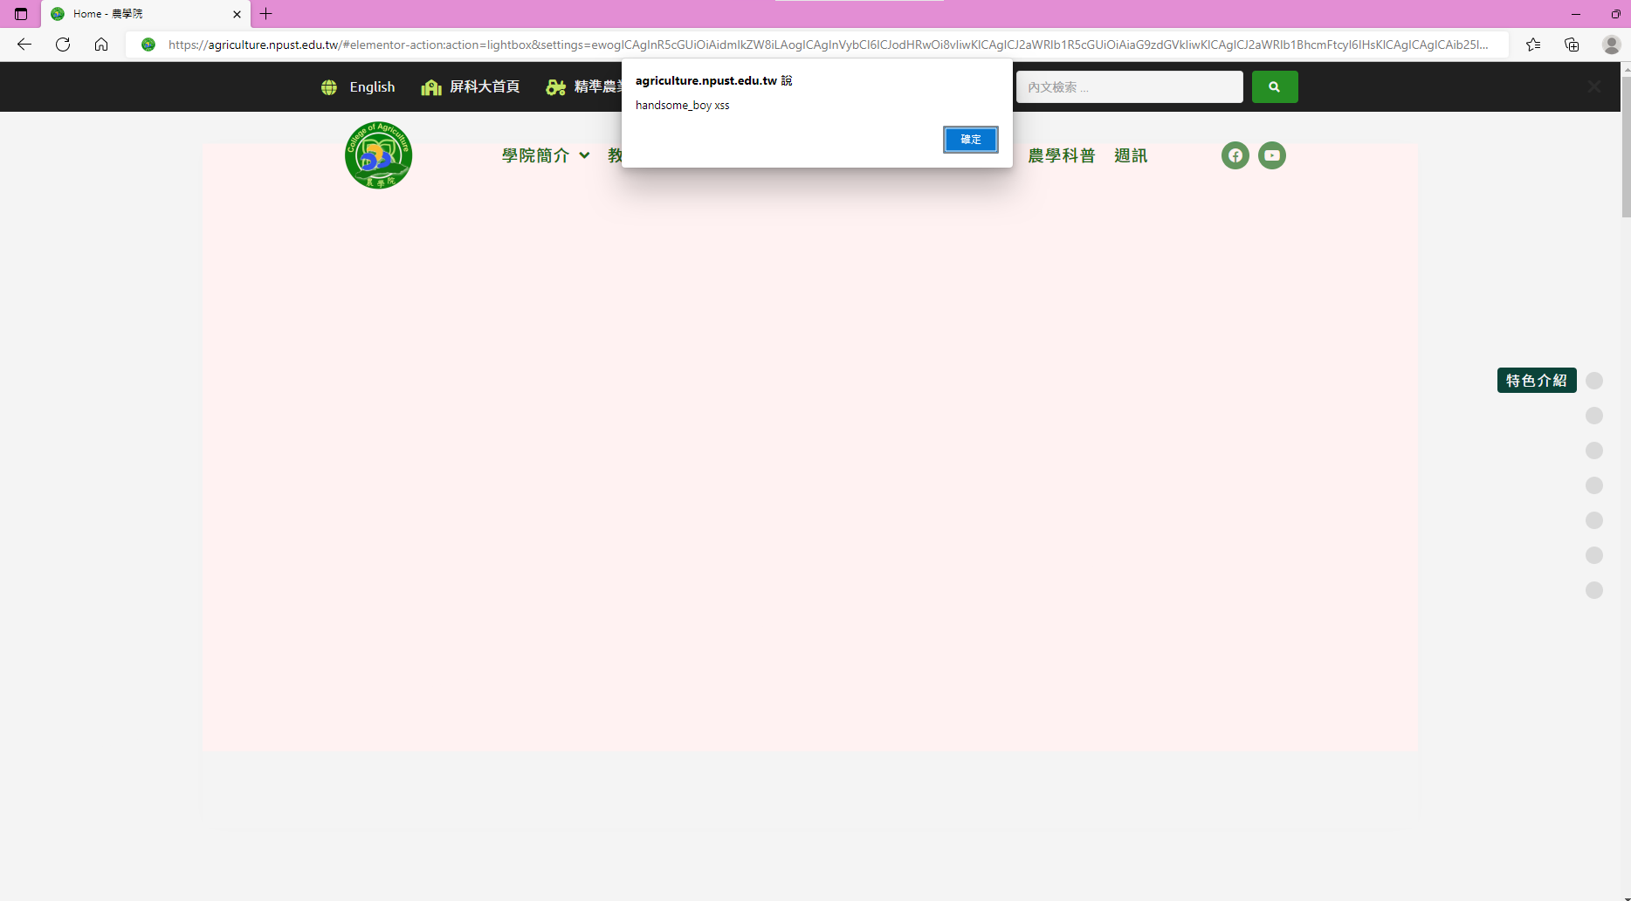Open browser collections icon
The image size is (1631, 901).
pyautogui.click(x=1572, y=45)
